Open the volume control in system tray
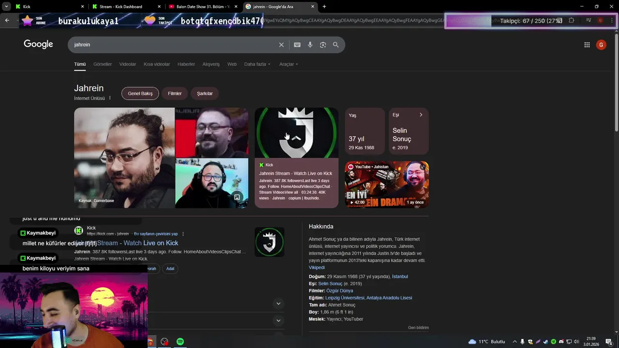 point(576,342)
